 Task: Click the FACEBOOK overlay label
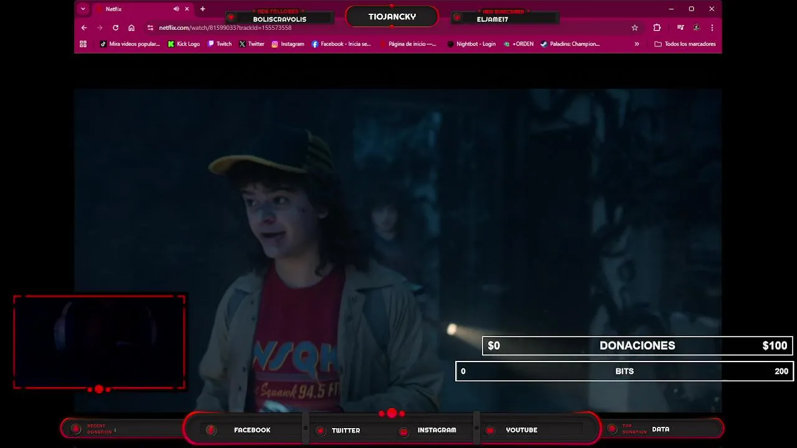coord(252,430)
